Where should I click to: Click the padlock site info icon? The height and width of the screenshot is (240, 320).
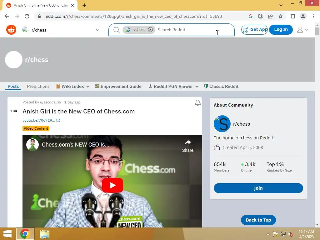[x=39, y=16]
